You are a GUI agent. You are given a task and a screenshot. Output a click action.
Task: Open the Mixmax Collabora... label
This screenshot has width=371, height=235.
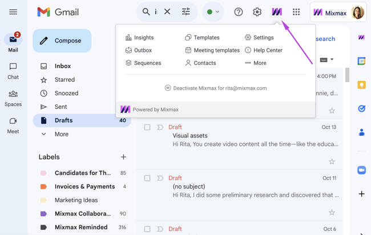pyautogui.click(x=83, y=214)
